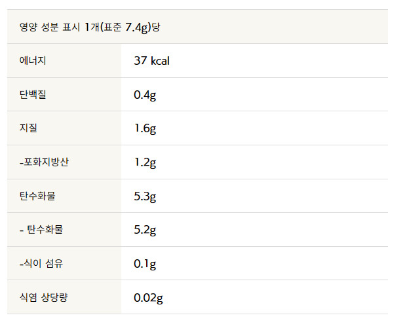Select the -식이 섬유 row label
Screen dimensions: 409x328
pos(41,264)
